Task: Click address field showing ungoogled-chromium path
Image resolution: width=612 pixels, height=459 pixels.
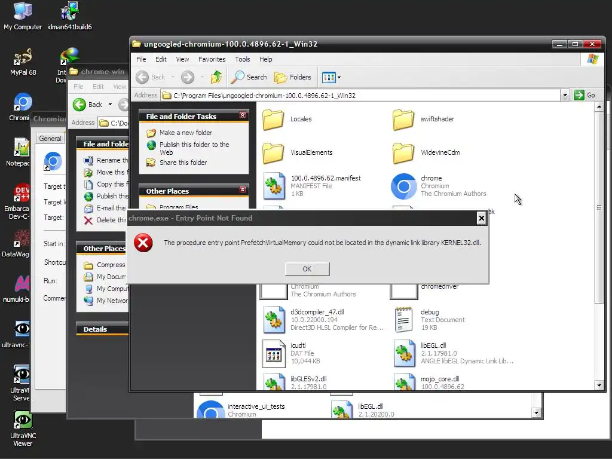Action: pos(360,95)
